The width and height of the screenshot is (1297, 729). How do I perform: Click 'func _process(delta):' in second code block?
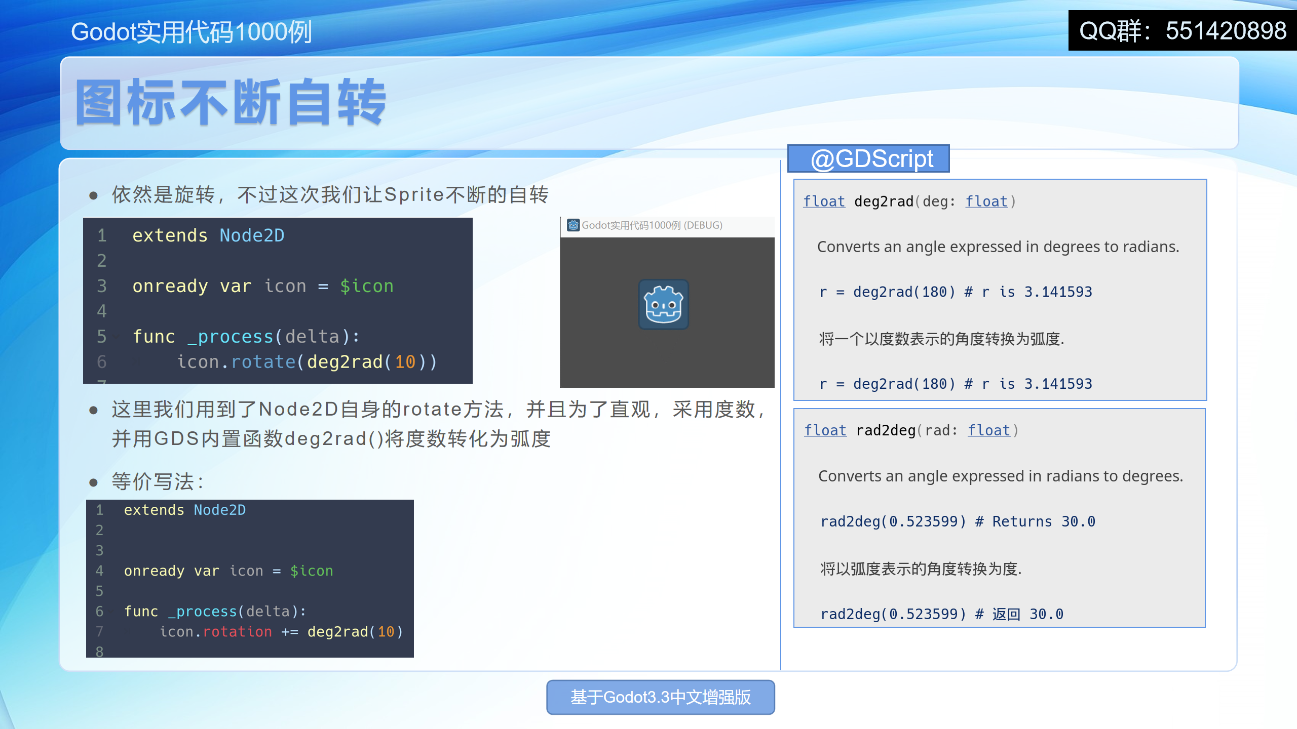pyautogui.click(x=215, y=611)
